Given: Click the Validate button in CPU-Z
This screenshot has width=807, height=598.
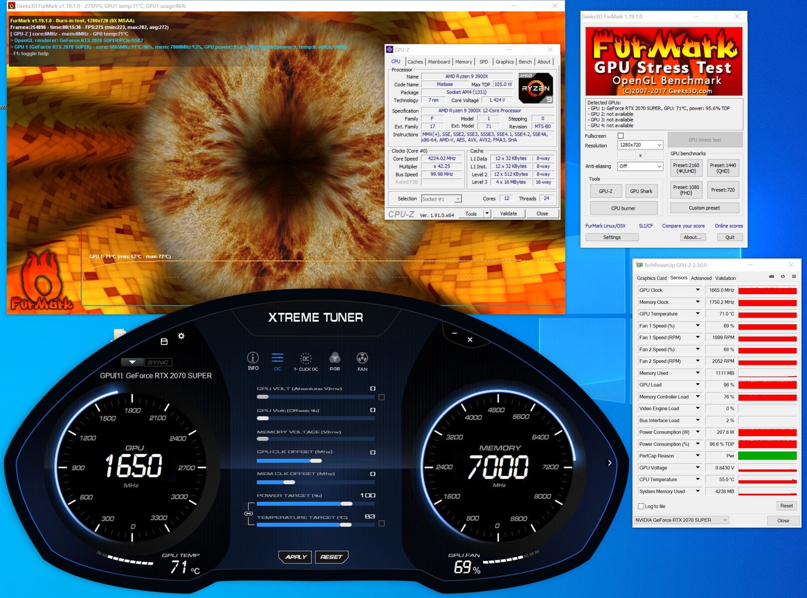Looking at the screenshot, I should pos(508,214).
